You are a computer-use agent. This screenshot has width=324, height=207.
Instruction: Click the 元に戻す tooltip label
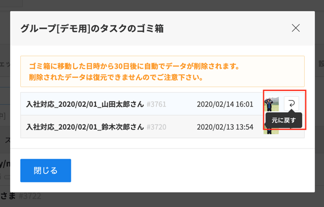coord(283,120)
